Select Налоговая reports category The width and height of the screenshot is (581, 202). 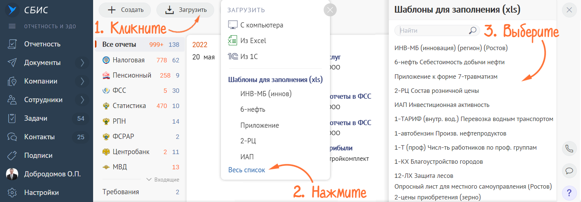(x=128, y=60)
